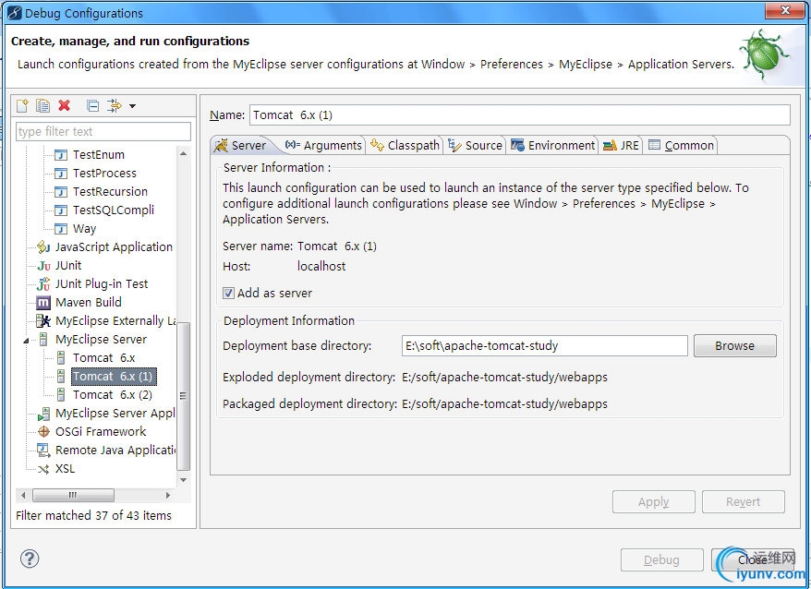Image resolution: width=811 pixels, height=589 pixels.
Task: Click the JUnit type icon
Action: coord(43,266)
